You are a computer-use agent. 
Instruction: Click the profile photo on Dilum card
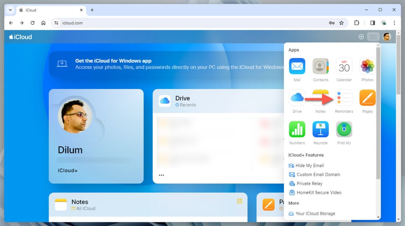click(75, 116)
